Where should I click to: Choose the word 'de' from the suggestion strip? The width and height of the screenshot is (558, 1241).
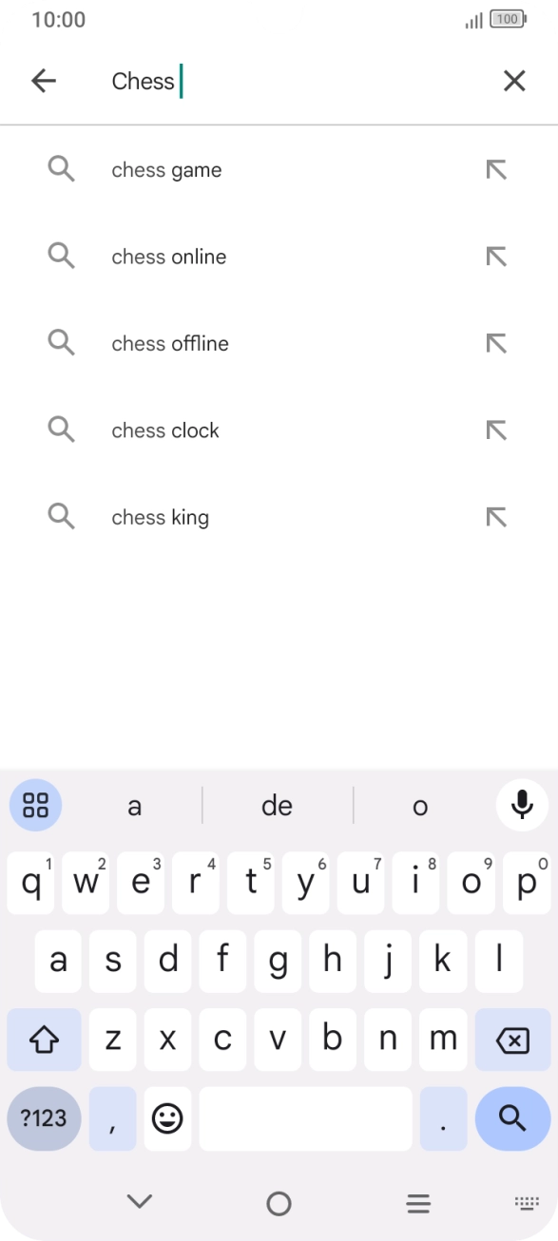click(277, 805)
